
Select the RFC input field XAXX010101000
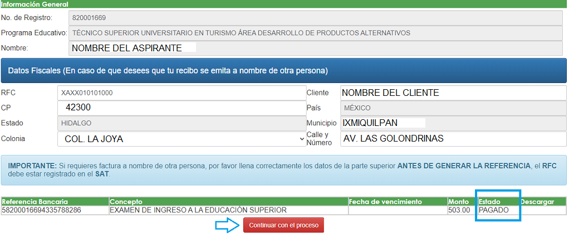pyautogui.click(x=182, y=93)
